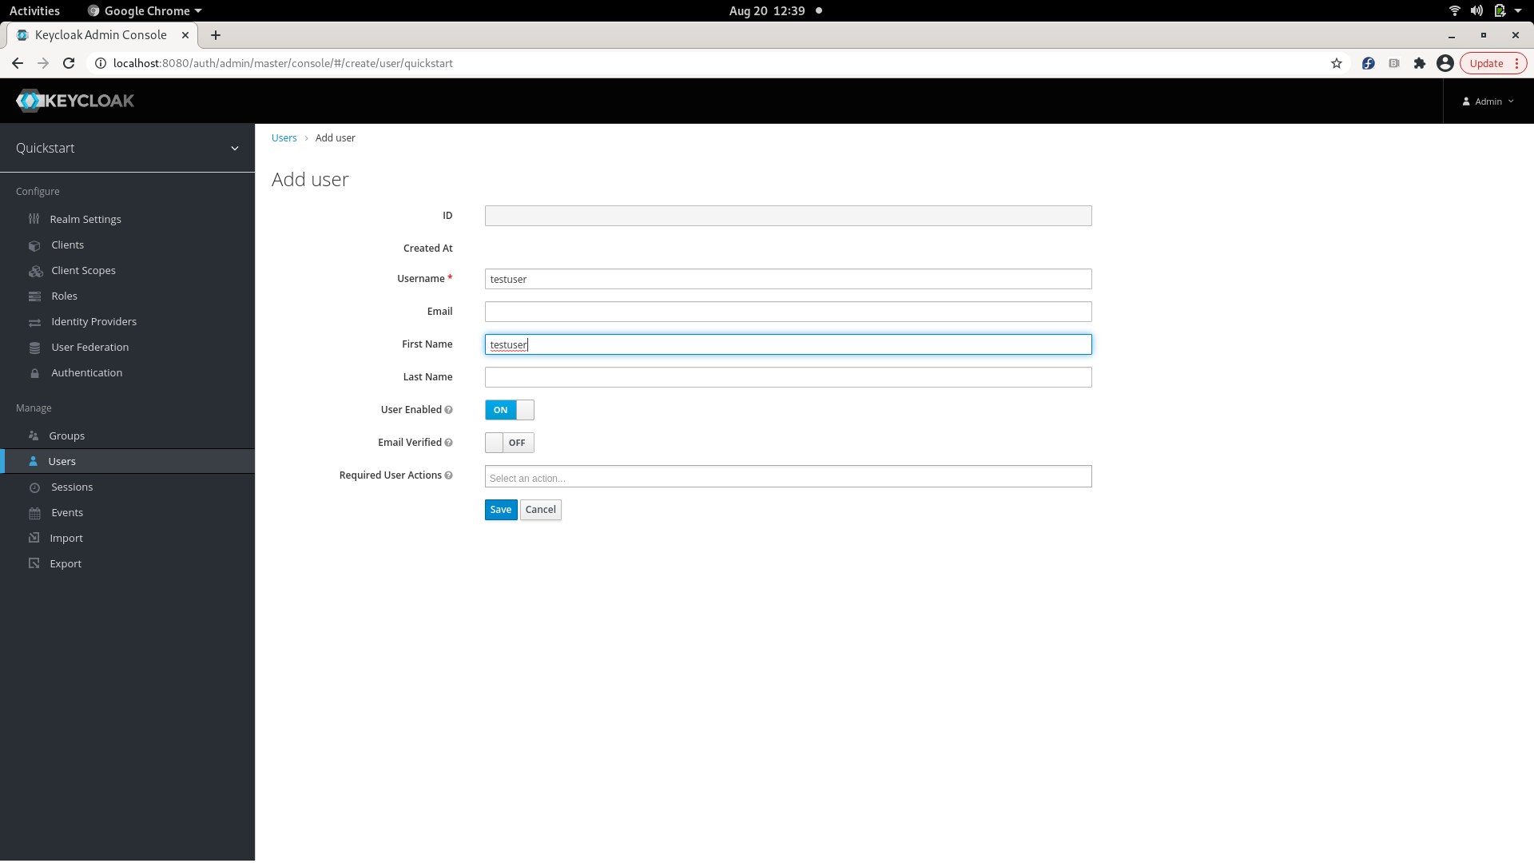Select Users from Manage section
The height and width of the screenshot is (863, 1534).
click(62, 460)
